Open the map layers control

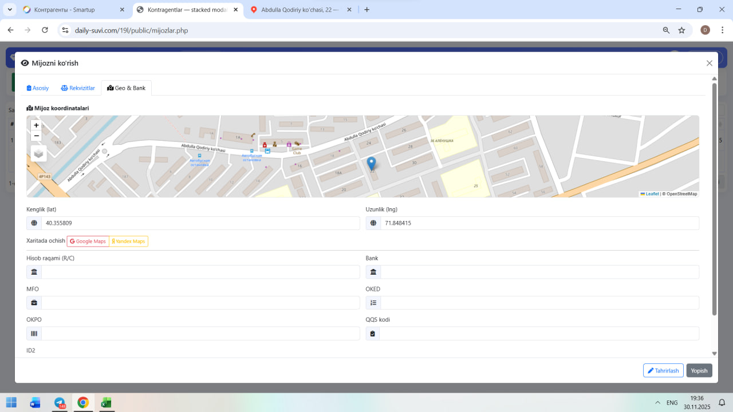38,153
